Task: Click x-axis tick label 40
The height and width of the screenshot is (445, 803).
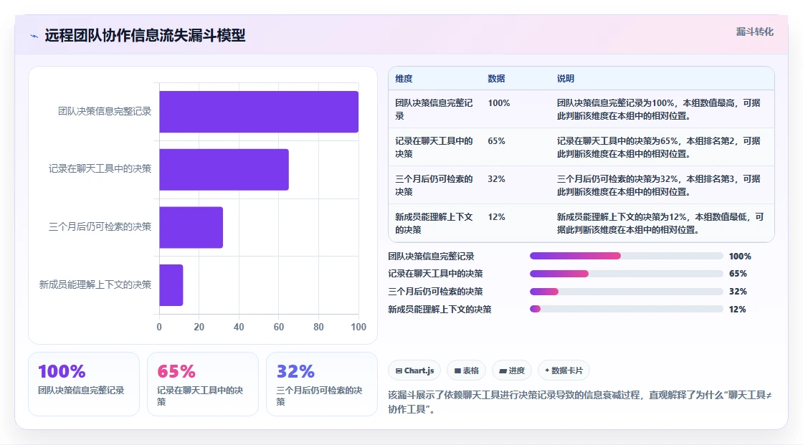Action: pyautogui.click(x=239, y=327)
